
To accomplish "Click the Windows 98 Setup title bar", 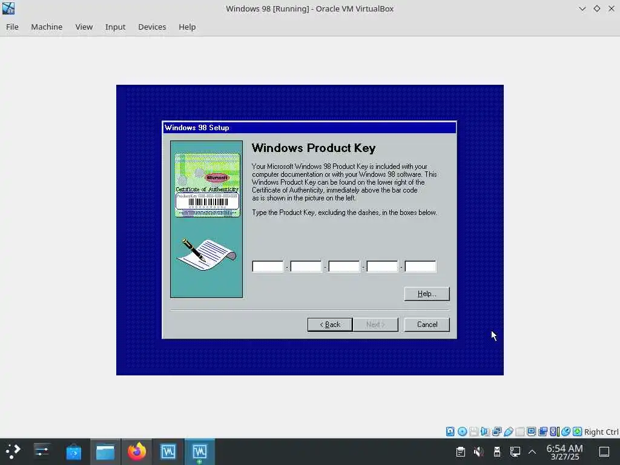I will tap(309, 128).
